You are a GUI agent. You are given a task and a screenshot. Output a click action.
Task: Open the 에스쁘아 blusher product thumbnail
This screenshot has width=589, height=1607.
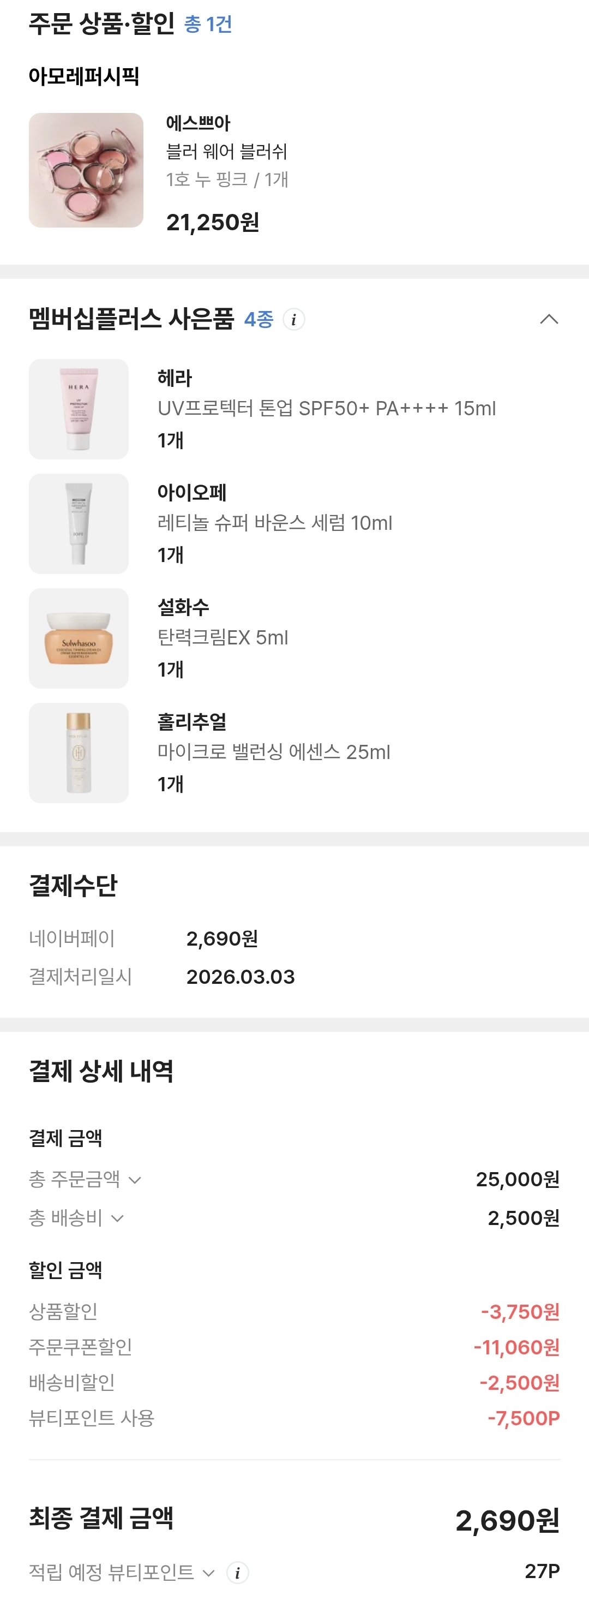click(86, 170)
